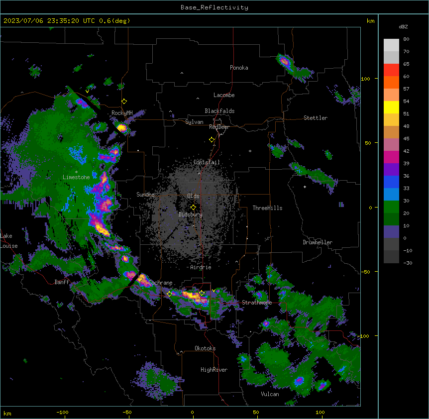Click the 100 km mark on the vertical axis
This screenshot has height=419, width=429.
(x=365, y=79)
